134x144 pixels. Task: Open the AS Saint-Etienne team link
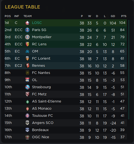[x=46, y=101]
